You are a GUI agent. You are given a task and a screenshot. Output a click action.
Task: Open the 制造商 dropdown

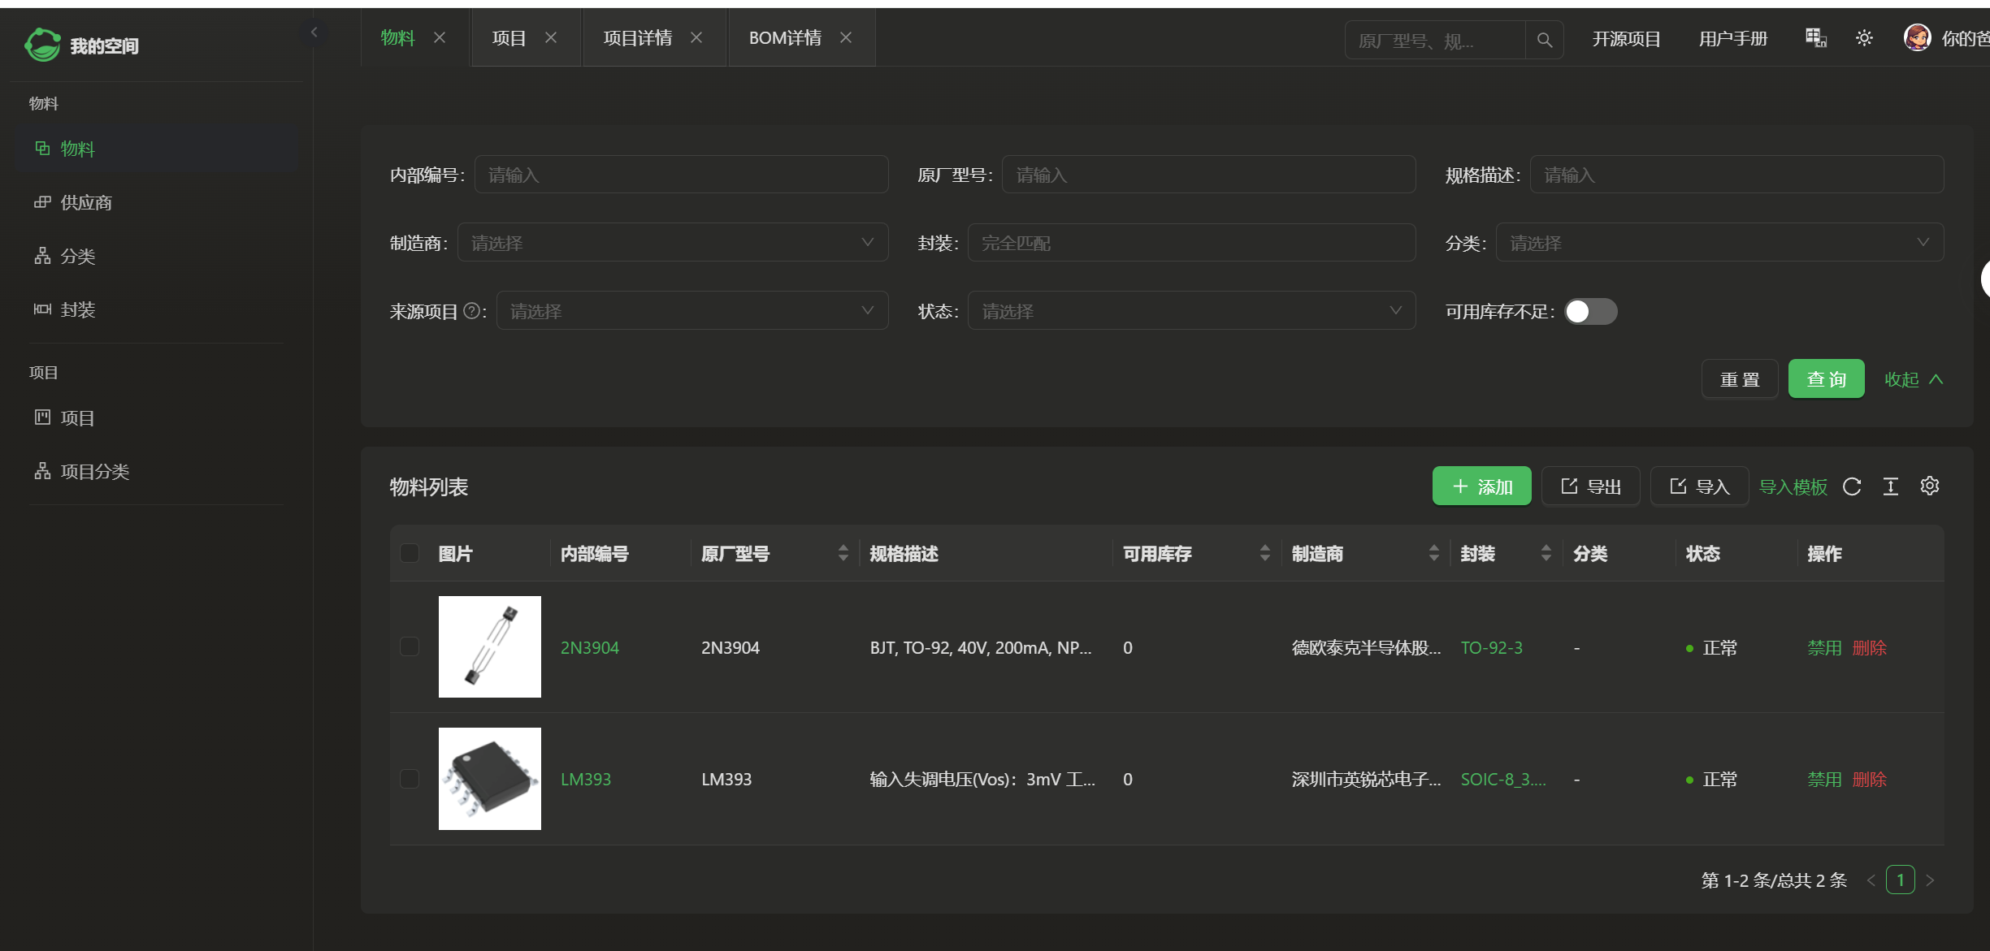coord(672,243)
